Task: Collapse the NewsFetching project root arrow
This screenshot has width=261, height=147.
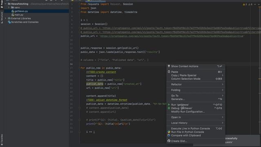Action: 5,4
